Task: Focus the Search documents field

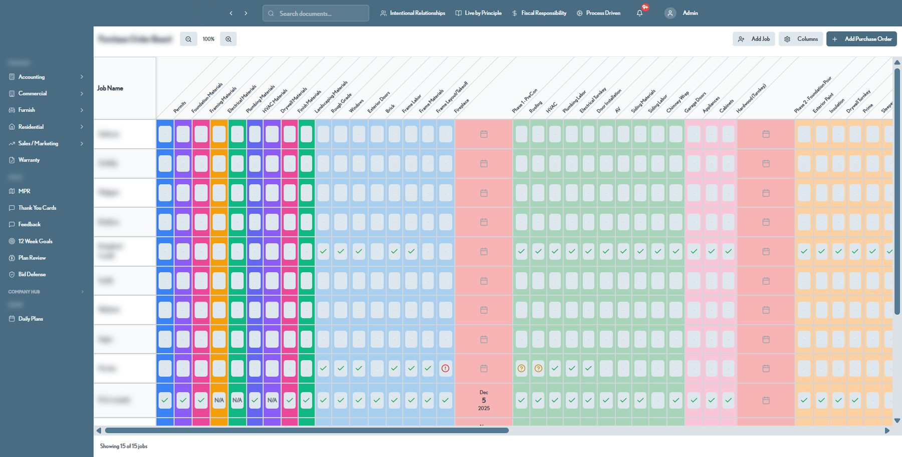Action: pyautogui.click(x=316, y=14)
